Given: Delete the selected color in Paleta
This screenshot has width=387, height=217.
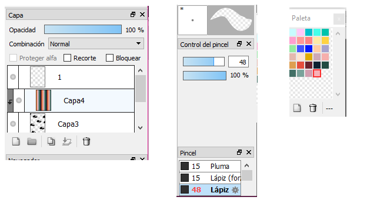Looking at the screenshot, I should pos(313,108).
